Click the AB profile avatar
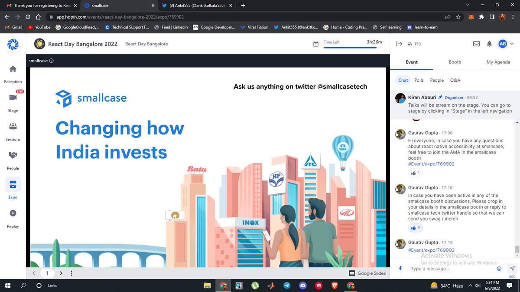The height and width of the screenshot is (292, 520). click(x=502, y=44)
